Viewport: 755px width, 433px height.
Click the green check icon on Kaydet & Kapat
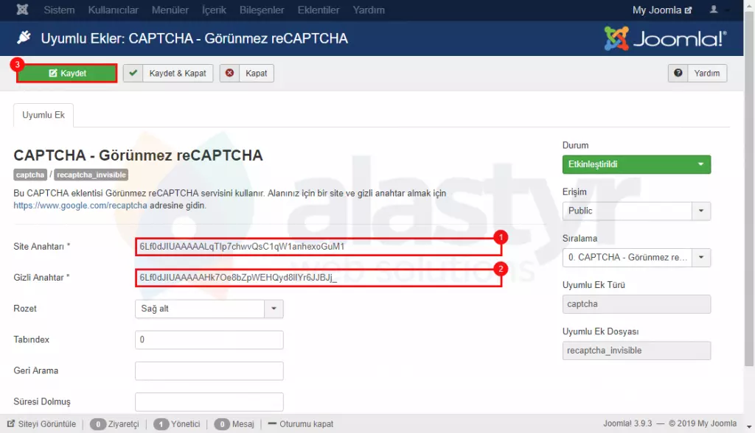(x=133, y=73)
